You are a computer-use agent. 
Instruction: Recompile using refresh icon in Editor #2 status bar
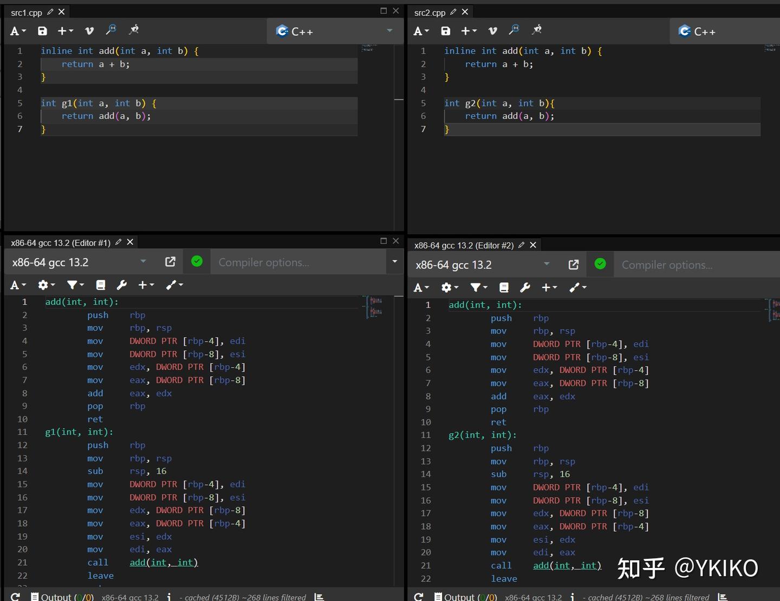[x=419, y=596]
